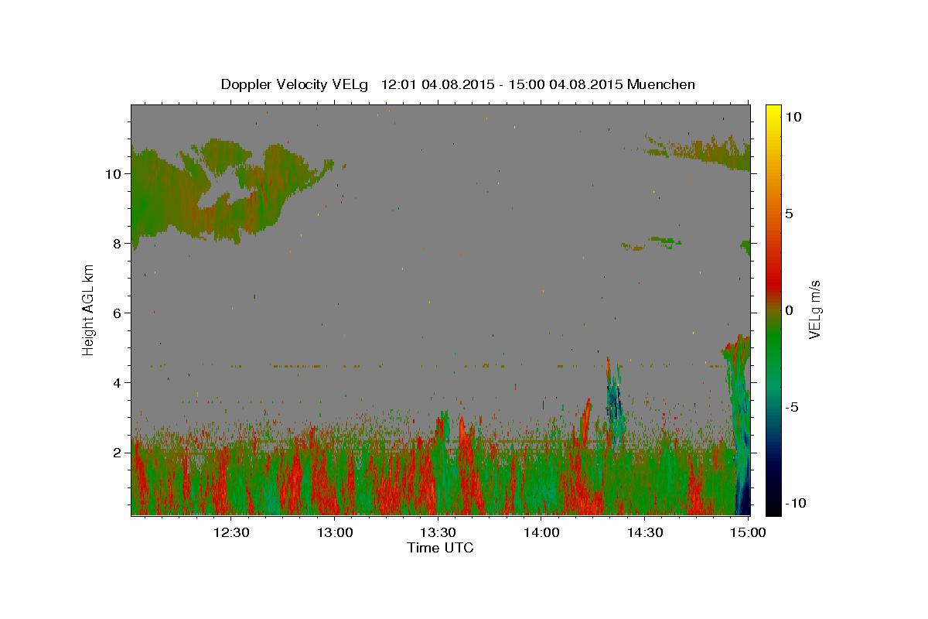Click the 13:30 time tick label
This screenshot has height=619, width=928.
pos(438,532)
